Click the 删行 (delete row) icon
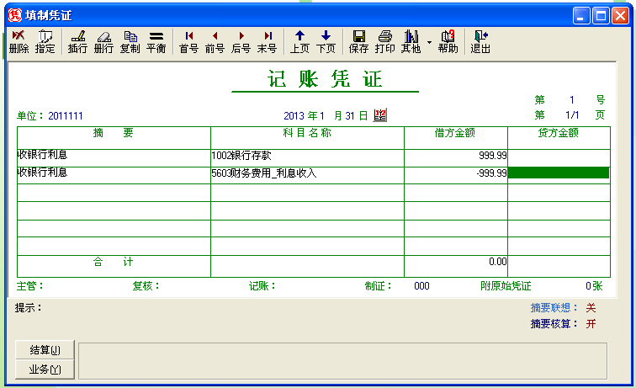The height and width of the screenshot is (388, 636). click(103, 41)
